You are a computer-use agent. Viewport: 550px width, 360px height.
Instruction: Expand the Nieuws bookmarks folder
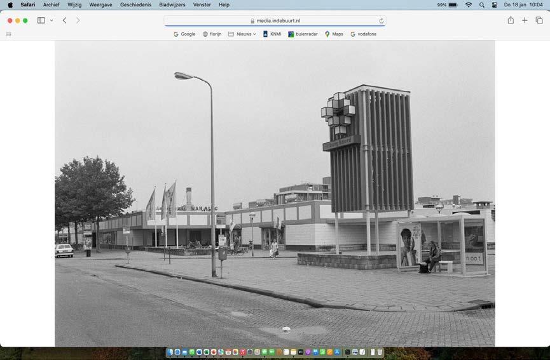pos(242,34)
